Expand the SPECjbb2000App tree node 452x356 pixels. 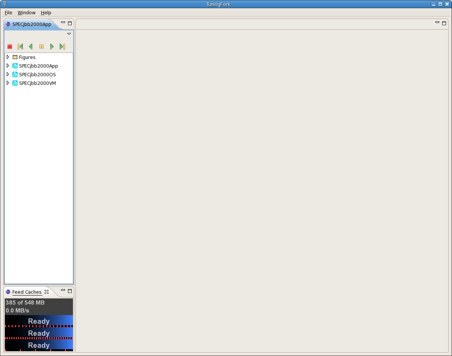pyautogui.click(x=8, y=66)
